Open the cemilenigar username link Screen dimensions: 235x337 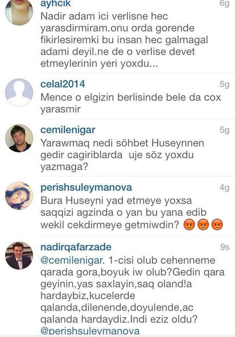coord(68,130)
